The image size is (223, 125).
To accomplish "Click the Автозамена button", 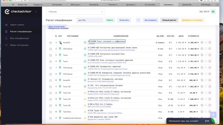I will pos(151,20).
